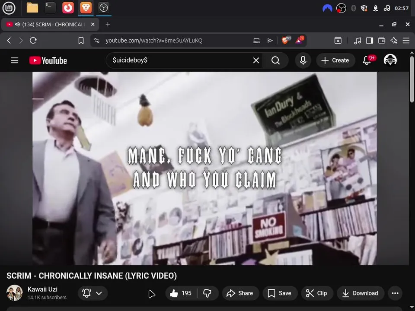Reload the YouTube page
This screenshot has height=311, width=415.
click(33, 41)
